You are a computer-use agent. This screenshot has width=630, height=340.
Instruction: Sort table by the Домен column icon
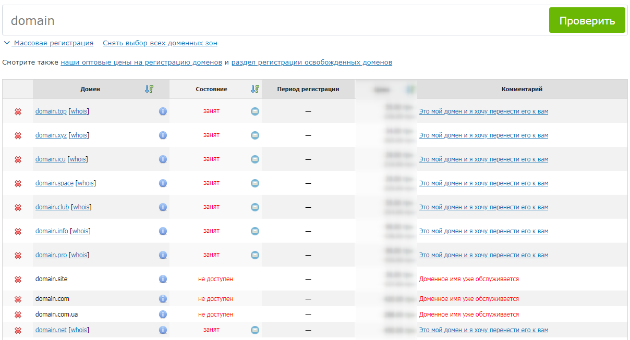(149, 89)
